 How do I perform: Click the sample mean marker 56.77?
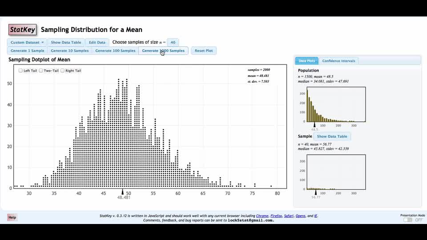coord(316,192)
